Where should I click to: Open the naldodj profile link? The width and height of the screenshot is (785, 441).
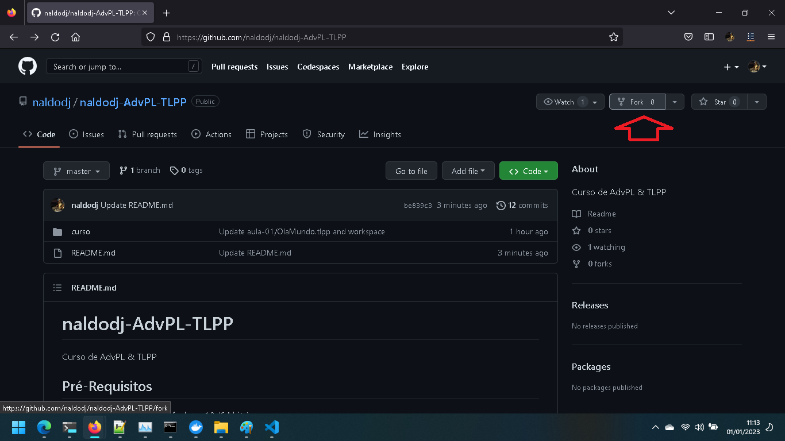tap(51, 102)
